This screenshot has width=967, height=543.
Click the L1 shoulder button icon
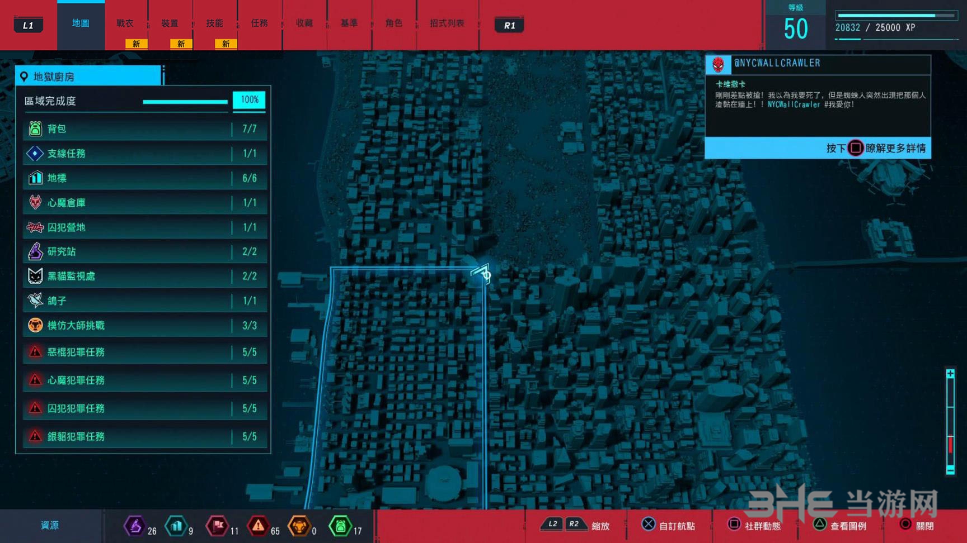28,25
